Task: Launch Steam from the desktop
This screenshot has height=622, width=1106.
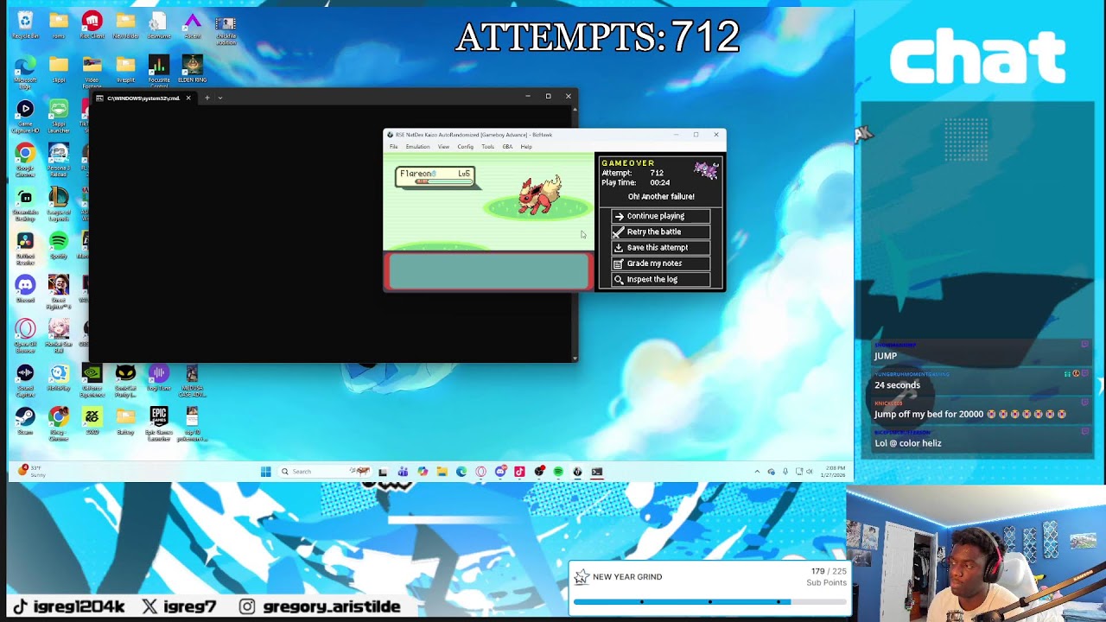Action: pos(25,420)
